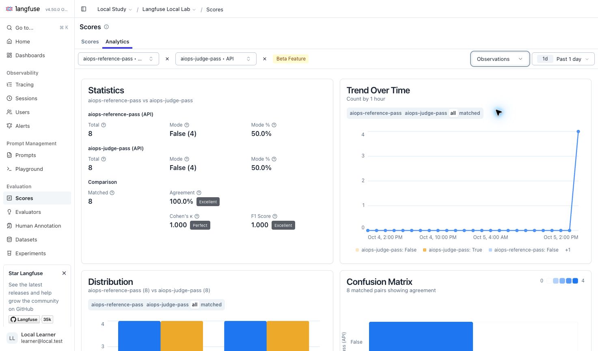The image size is (598, 351).
Task: Open Users via its people icon
Action: pos(9,112)
